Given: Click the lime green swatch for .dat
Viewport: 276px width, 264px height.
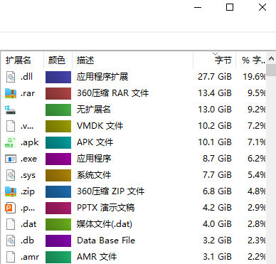Looking at the screenshot, I should tap(58, 224).
